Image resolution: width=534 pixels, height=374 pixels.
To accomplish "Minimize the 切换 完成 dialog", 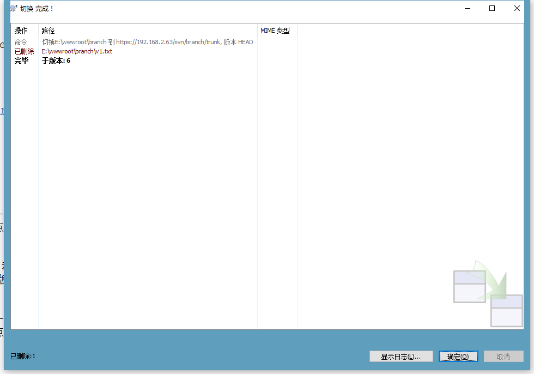I will click(x=468, y=8).
